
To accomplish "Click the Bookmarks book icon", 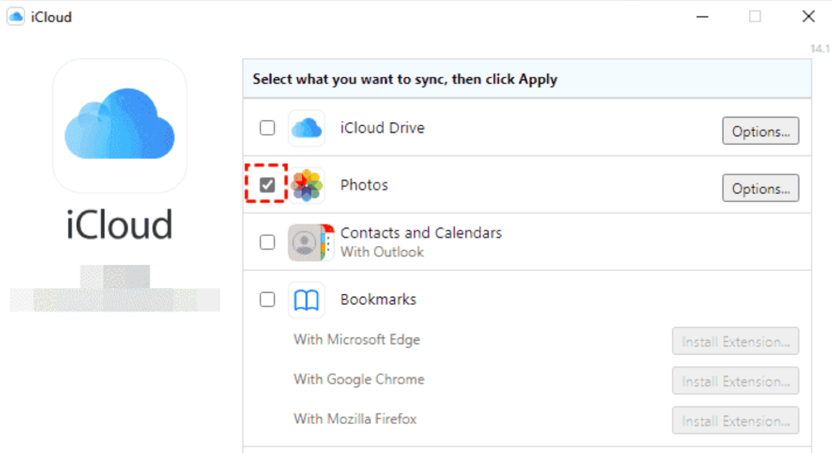I will 306,300.
